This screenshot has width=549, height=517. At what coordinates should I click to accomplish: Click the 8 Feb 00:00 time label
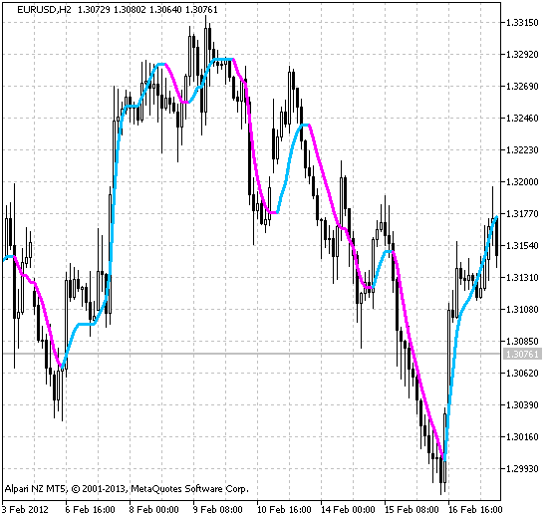[x=154, y=509]
